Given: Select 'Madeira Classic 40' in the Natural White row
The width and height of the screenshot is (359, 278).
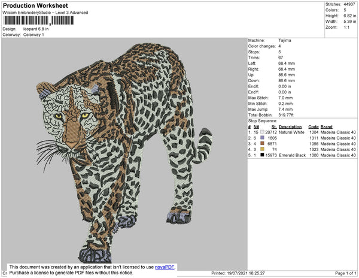Looking at the screenshot, I should tap(338, 132).
